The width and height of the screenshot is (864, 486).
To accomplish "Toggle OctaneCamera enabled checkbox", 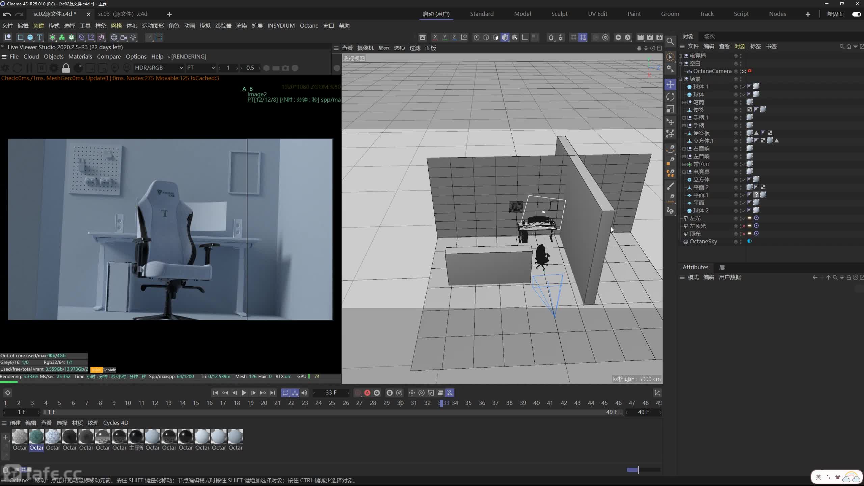I will tap(740, 71).
